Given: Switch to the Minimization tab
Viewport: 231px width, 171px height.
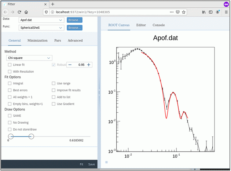Looking at the screenshot, I should [x=37, y=40].
